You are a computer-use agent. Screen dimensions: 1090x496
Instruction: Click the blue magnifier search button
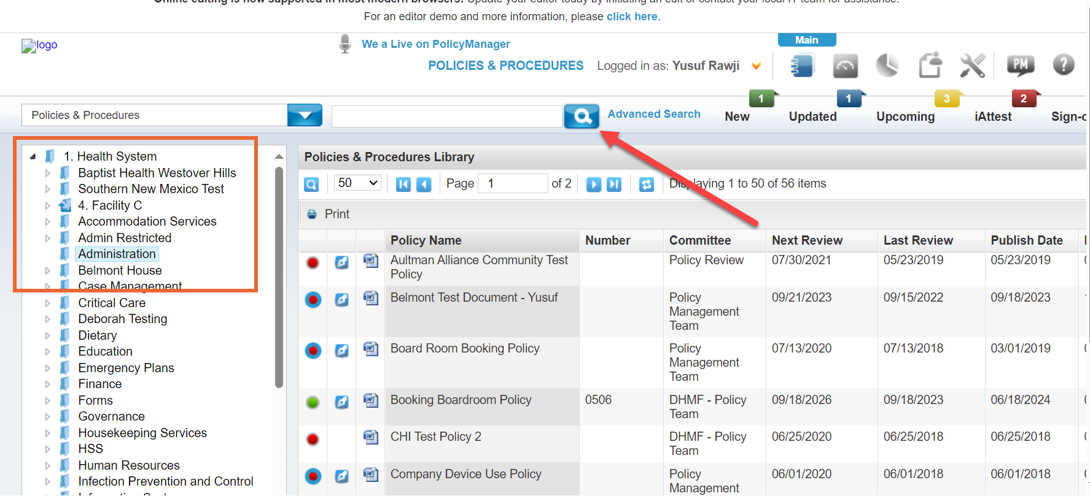[581, 116]
